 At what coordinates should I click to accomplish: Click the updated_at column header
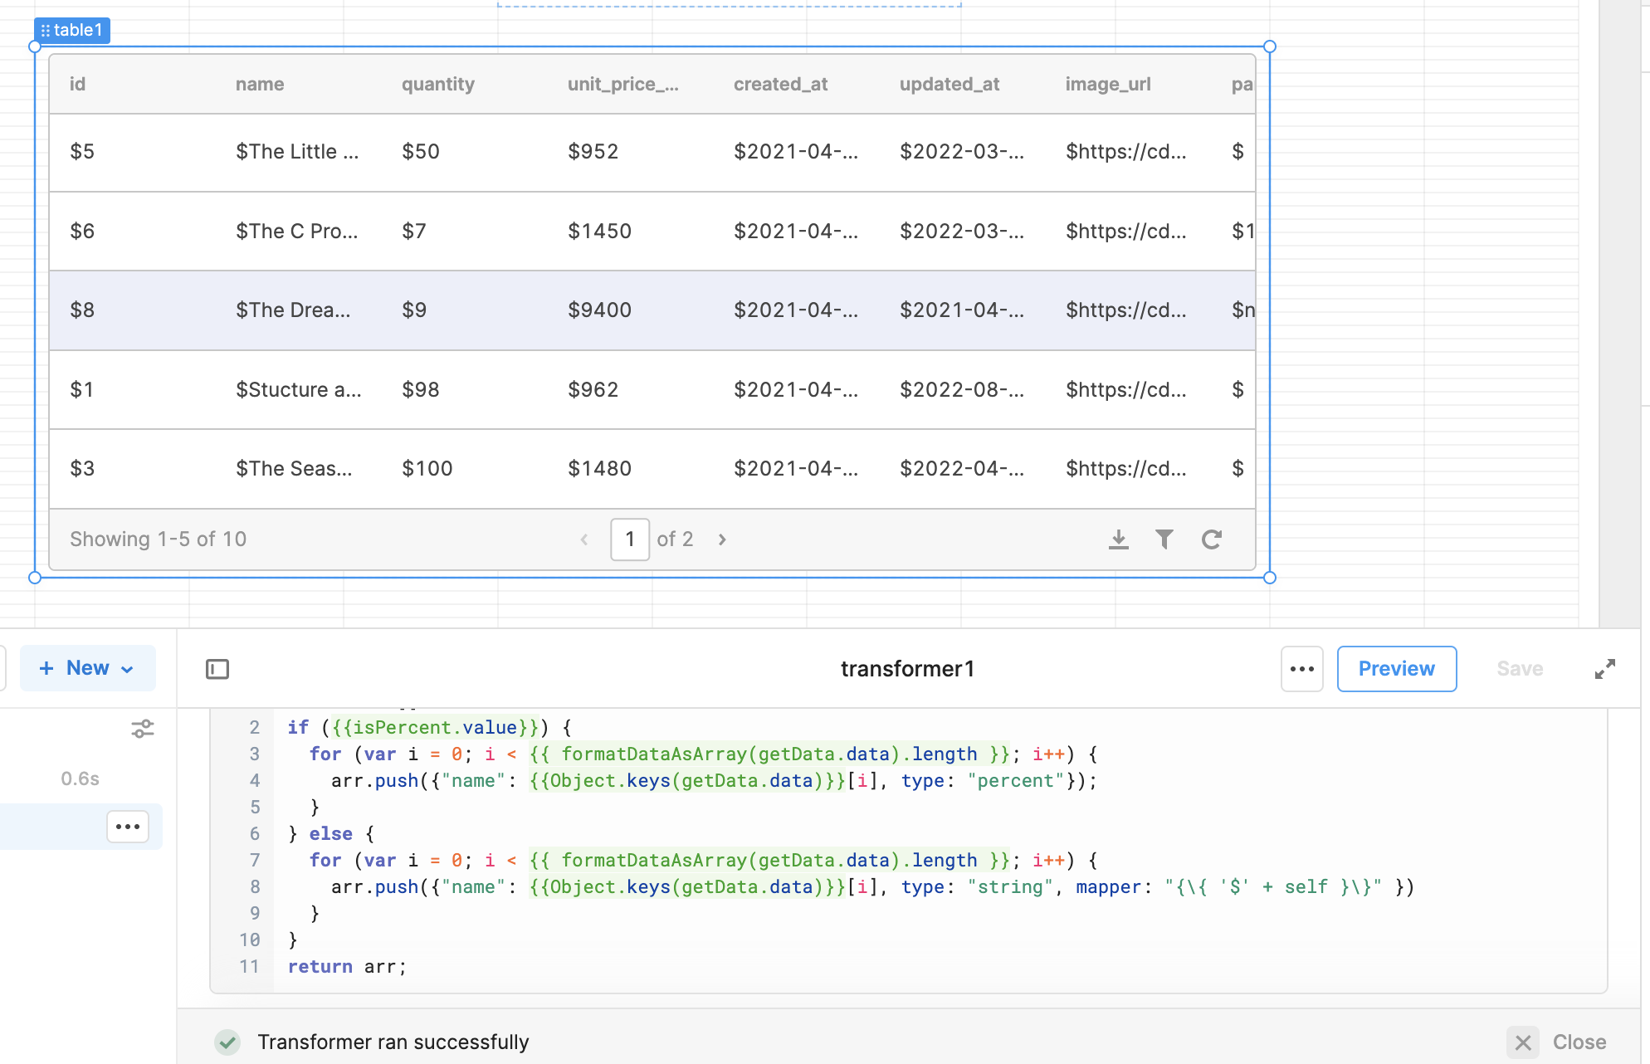click(x=949, y=84)
